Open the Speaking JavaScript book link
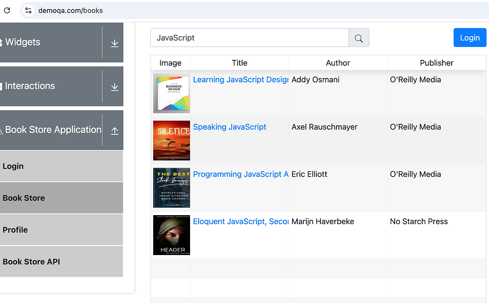489x303 pixels. click(x=230, y=127)
